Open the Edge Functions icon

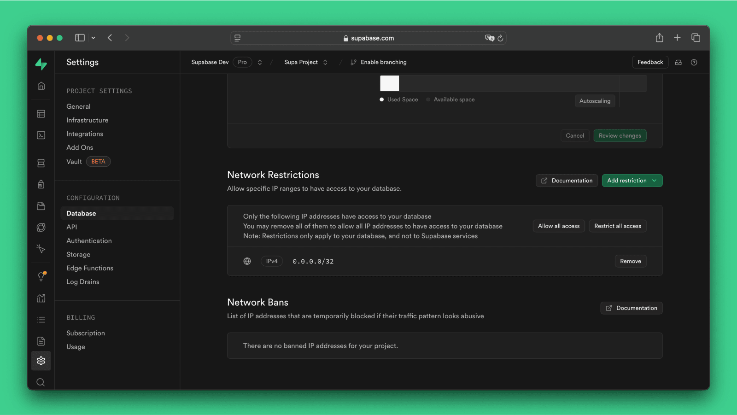click(x=41, y=227)
